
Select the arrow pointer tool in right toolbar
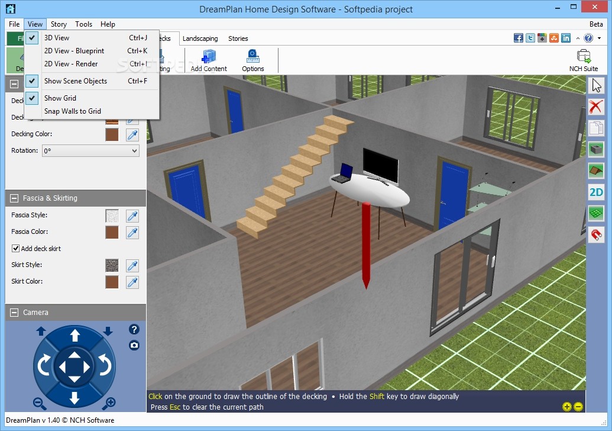[596, 86]
